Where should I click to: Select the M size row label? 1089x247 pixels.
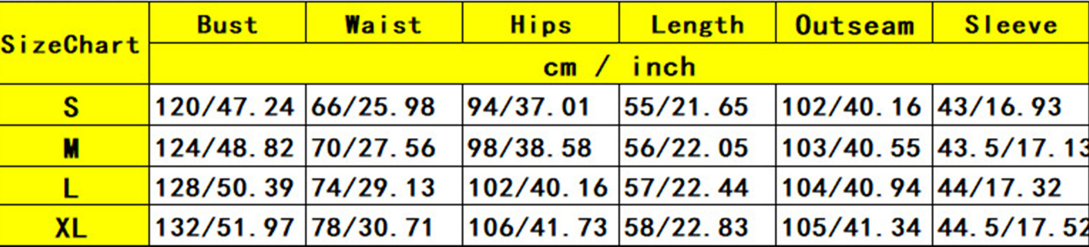pos(71,147)
